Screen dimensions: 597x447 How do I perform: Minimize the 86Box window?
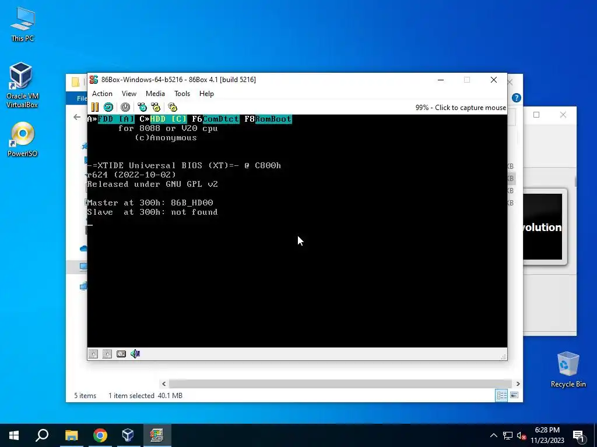pyautogui.click(x=441, y=80)
